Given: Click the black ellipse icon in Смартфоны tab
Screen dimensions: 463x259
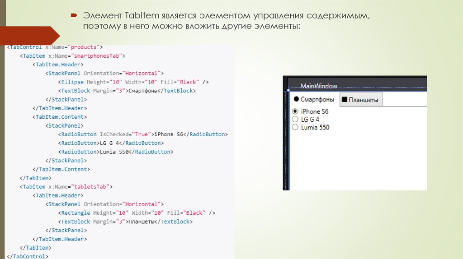Looking at the screenshot, I should (297, 99).
